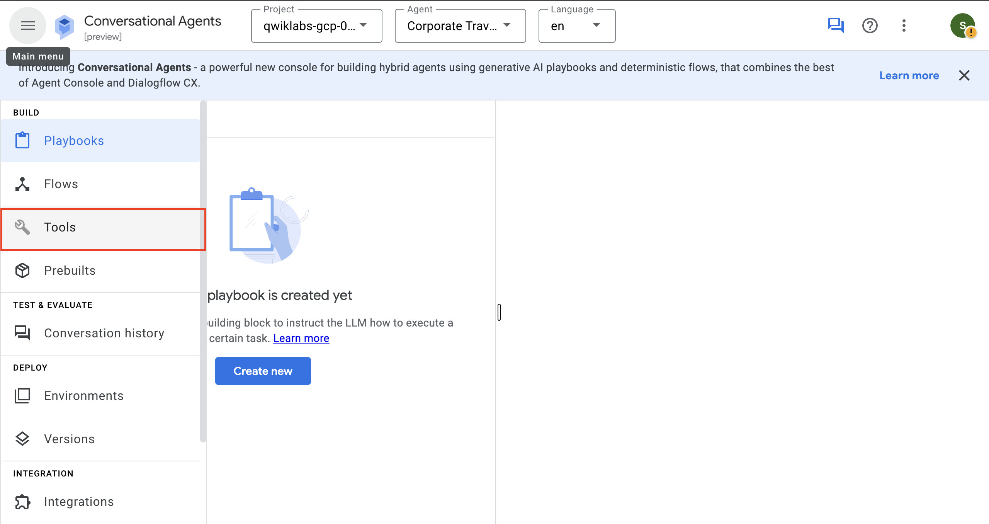This screenshot has height=524, width=989.
Task: Click the DEPLOY section heading
Action: (x=30, y=367)
